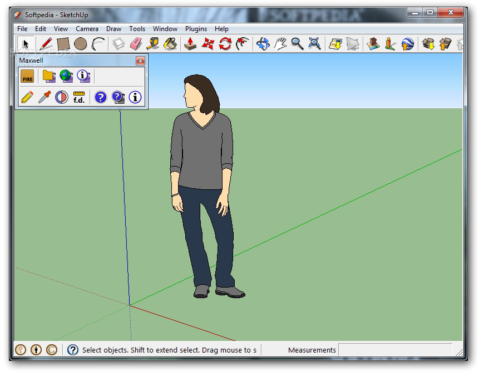Select Maxwell yellow pencil tool
The height and width of the screenshot is (372, 479).
27,97
